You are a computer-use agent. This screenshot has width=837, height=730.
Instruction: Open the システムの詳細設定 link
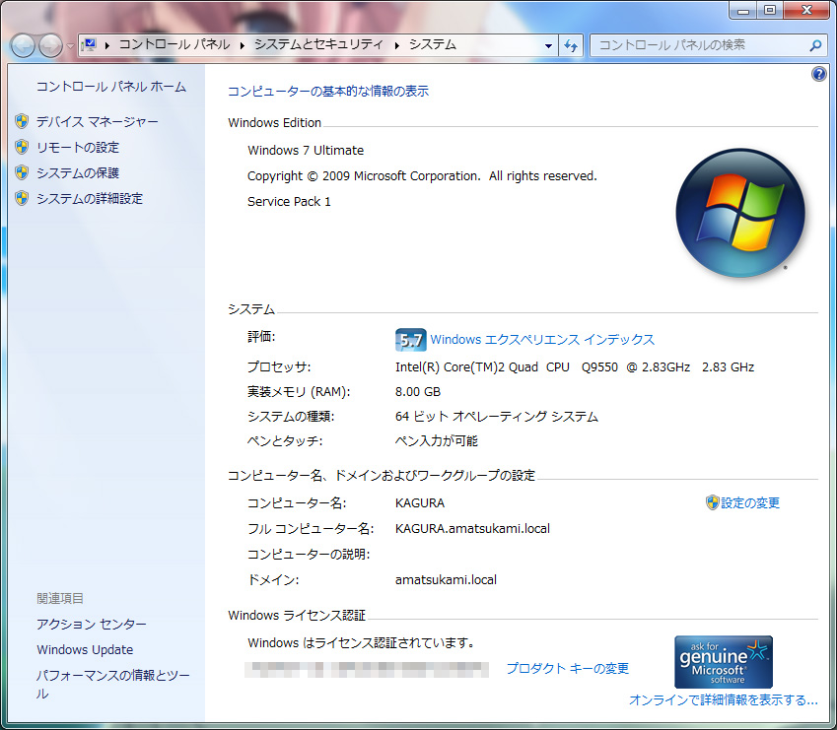tap(89, 198)
